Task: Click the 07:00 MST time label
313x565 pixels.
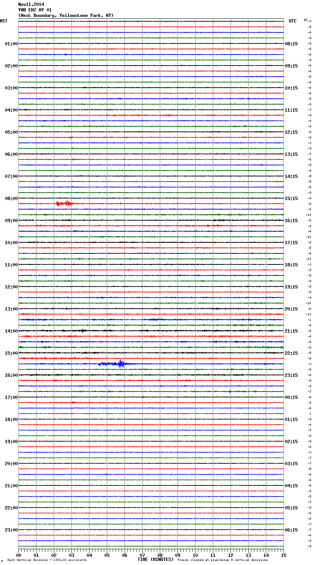Action: tap(11, 176)
